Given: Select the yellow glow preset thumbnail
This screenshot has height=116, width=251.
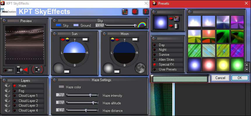Looking at the screenshot, I should 223,65.
